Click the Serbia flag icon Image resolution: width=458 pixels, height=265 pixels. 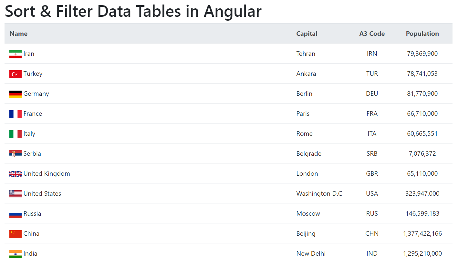point(15,153)
